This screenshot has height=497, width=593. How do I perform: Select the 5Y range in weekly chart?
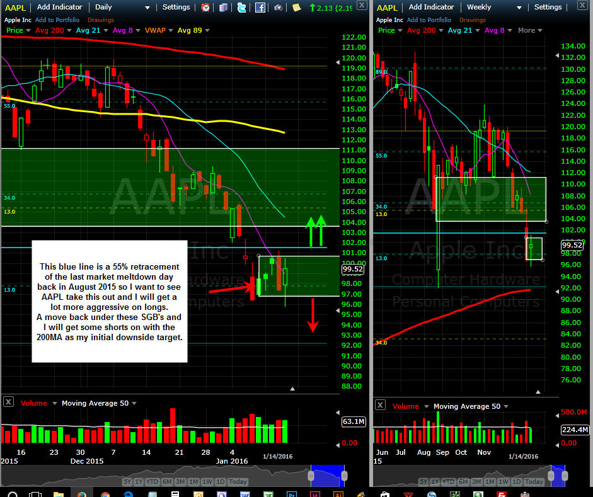423,481
